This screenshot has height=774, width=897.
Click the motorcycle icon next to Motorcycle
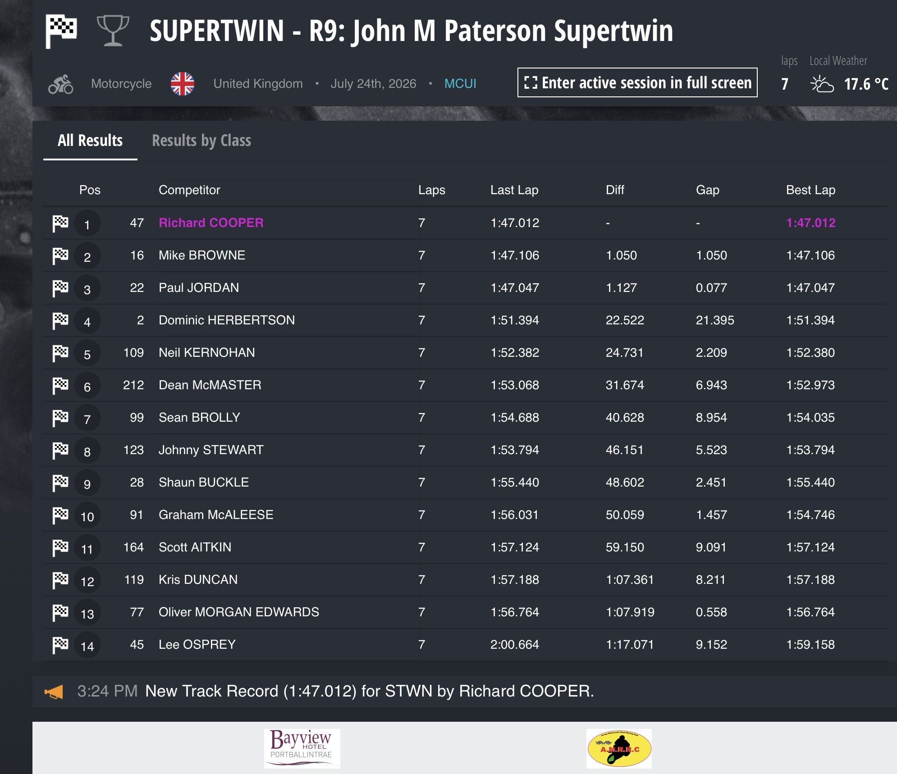(x=61, y=84)
